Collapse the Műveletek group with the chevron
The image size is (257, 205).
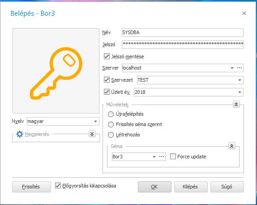(x=236, y=104)
